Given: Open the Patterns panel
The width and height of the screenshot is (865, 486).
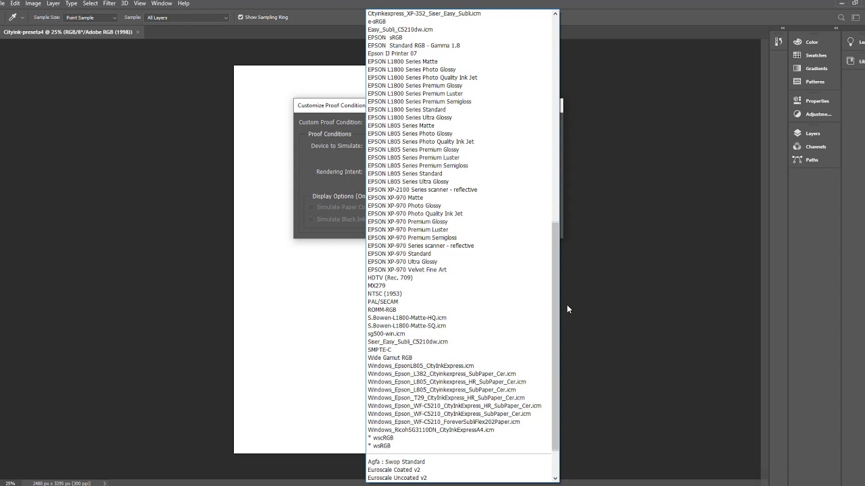Looking at the screenshot, I should pyautogui.click(x=809, y=82).
